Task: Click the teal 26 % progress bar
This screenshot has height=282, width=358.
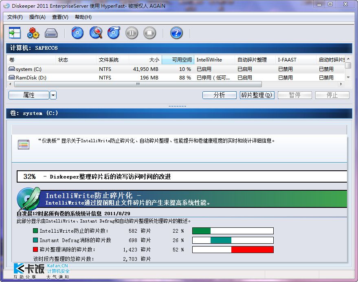Action: (x=233, y=240)
